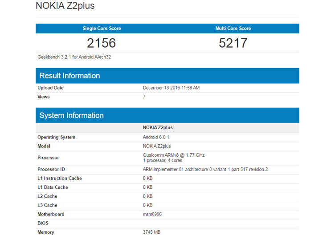Image resolution: width=335 pixels, height=236 pixels.
Task: Click the multi-core score value 5217
Action: pos(233,43)
